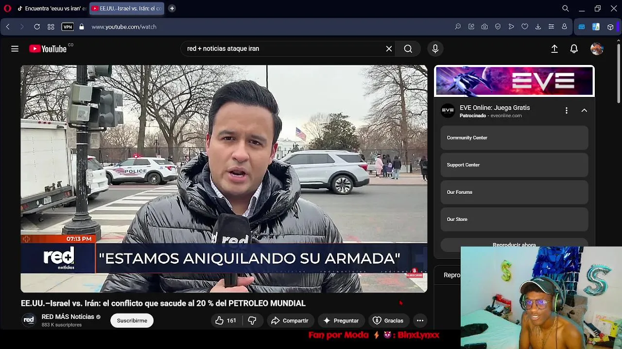Click the in-video subscribe watermark
The width and height of the screenshot is (622, 349).
[415, 273]
